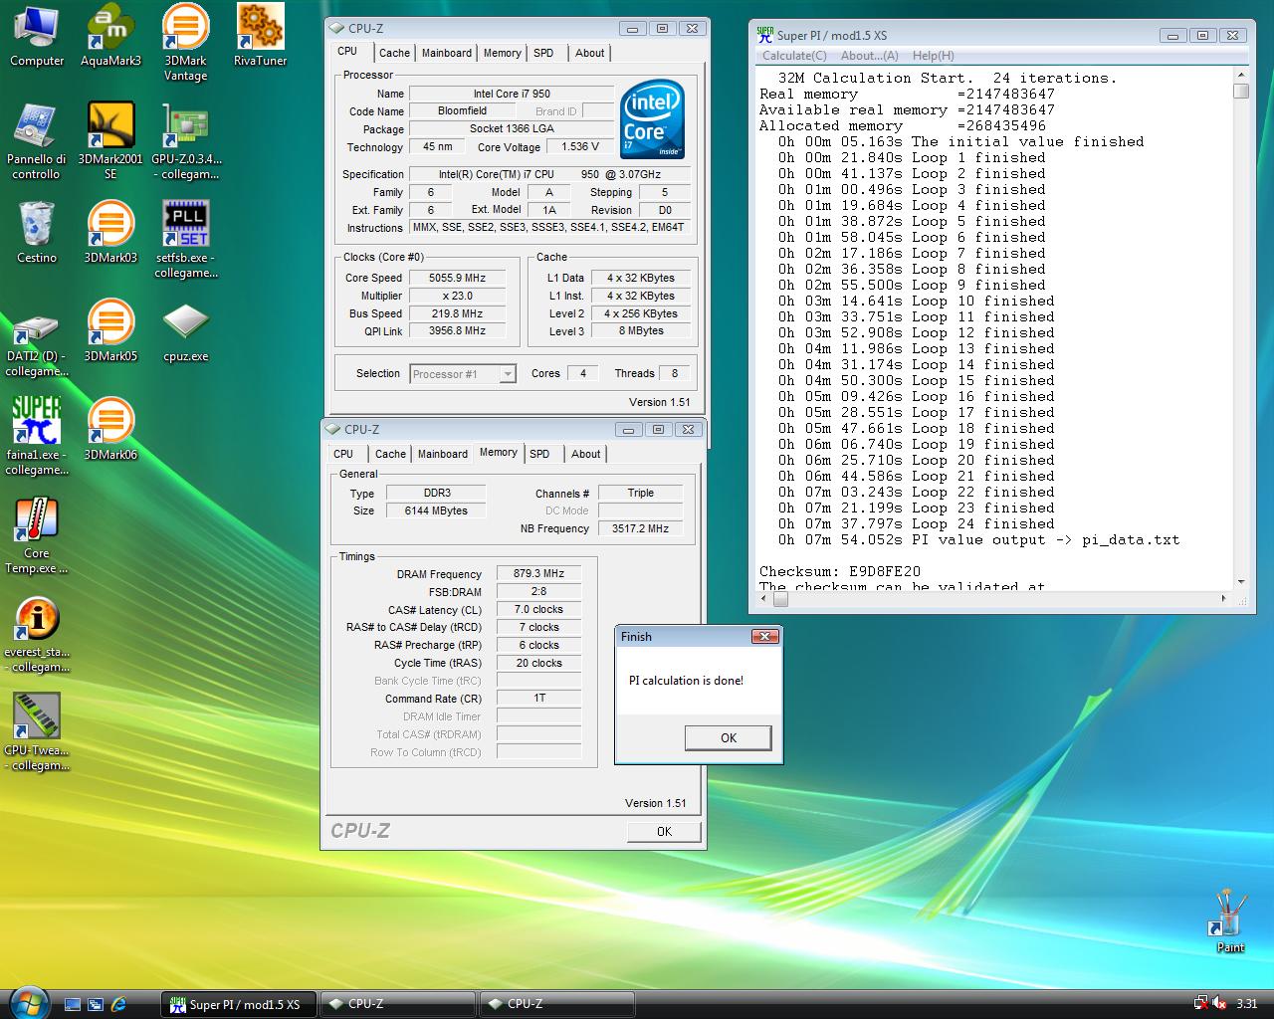
Task: Switch to Super PI taskbar button
Action: coord(238,1004)
